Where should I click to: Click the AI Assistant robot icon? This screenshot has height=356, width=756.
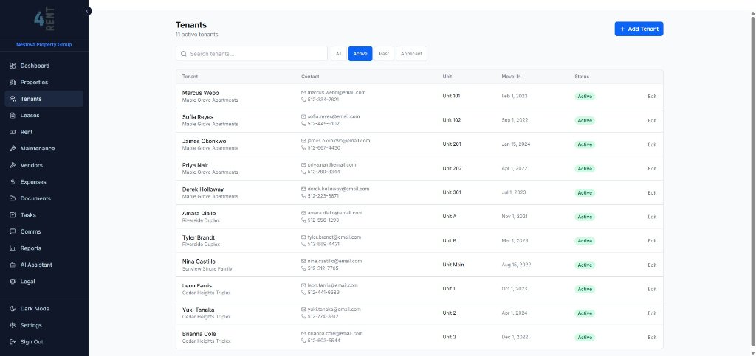13,265
